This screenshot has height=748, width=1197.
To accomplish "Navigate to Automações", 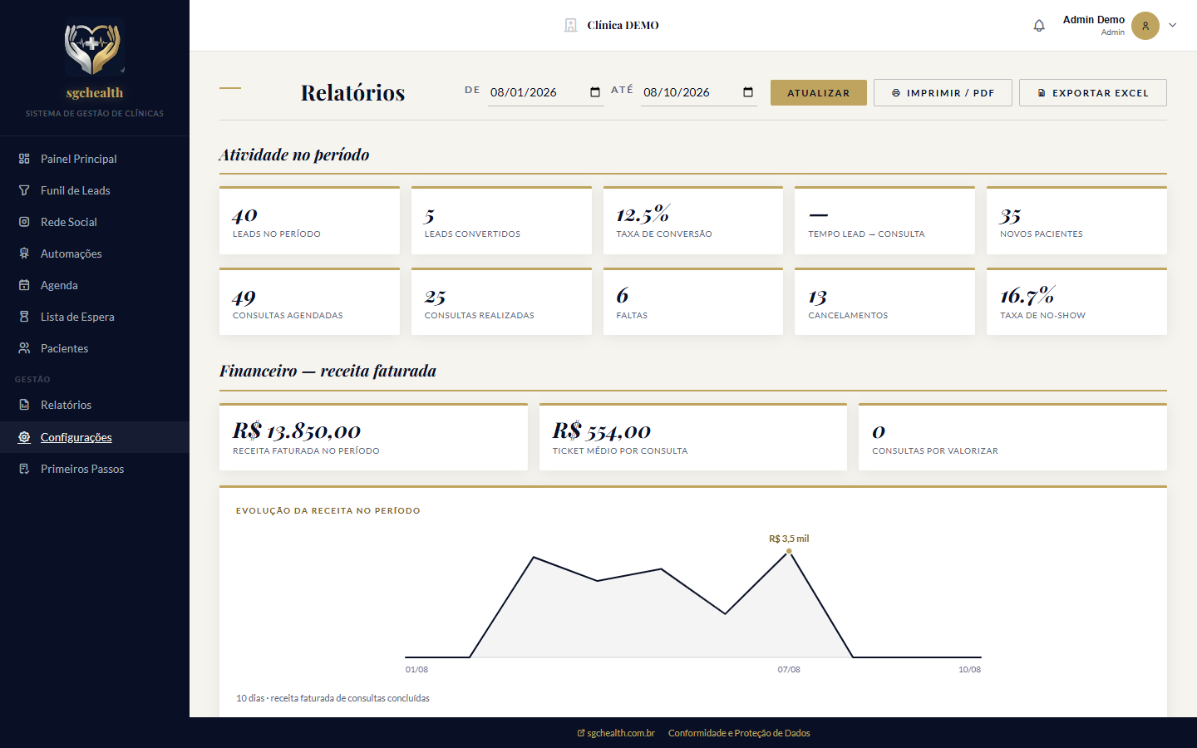I will [x=95, y=253].
